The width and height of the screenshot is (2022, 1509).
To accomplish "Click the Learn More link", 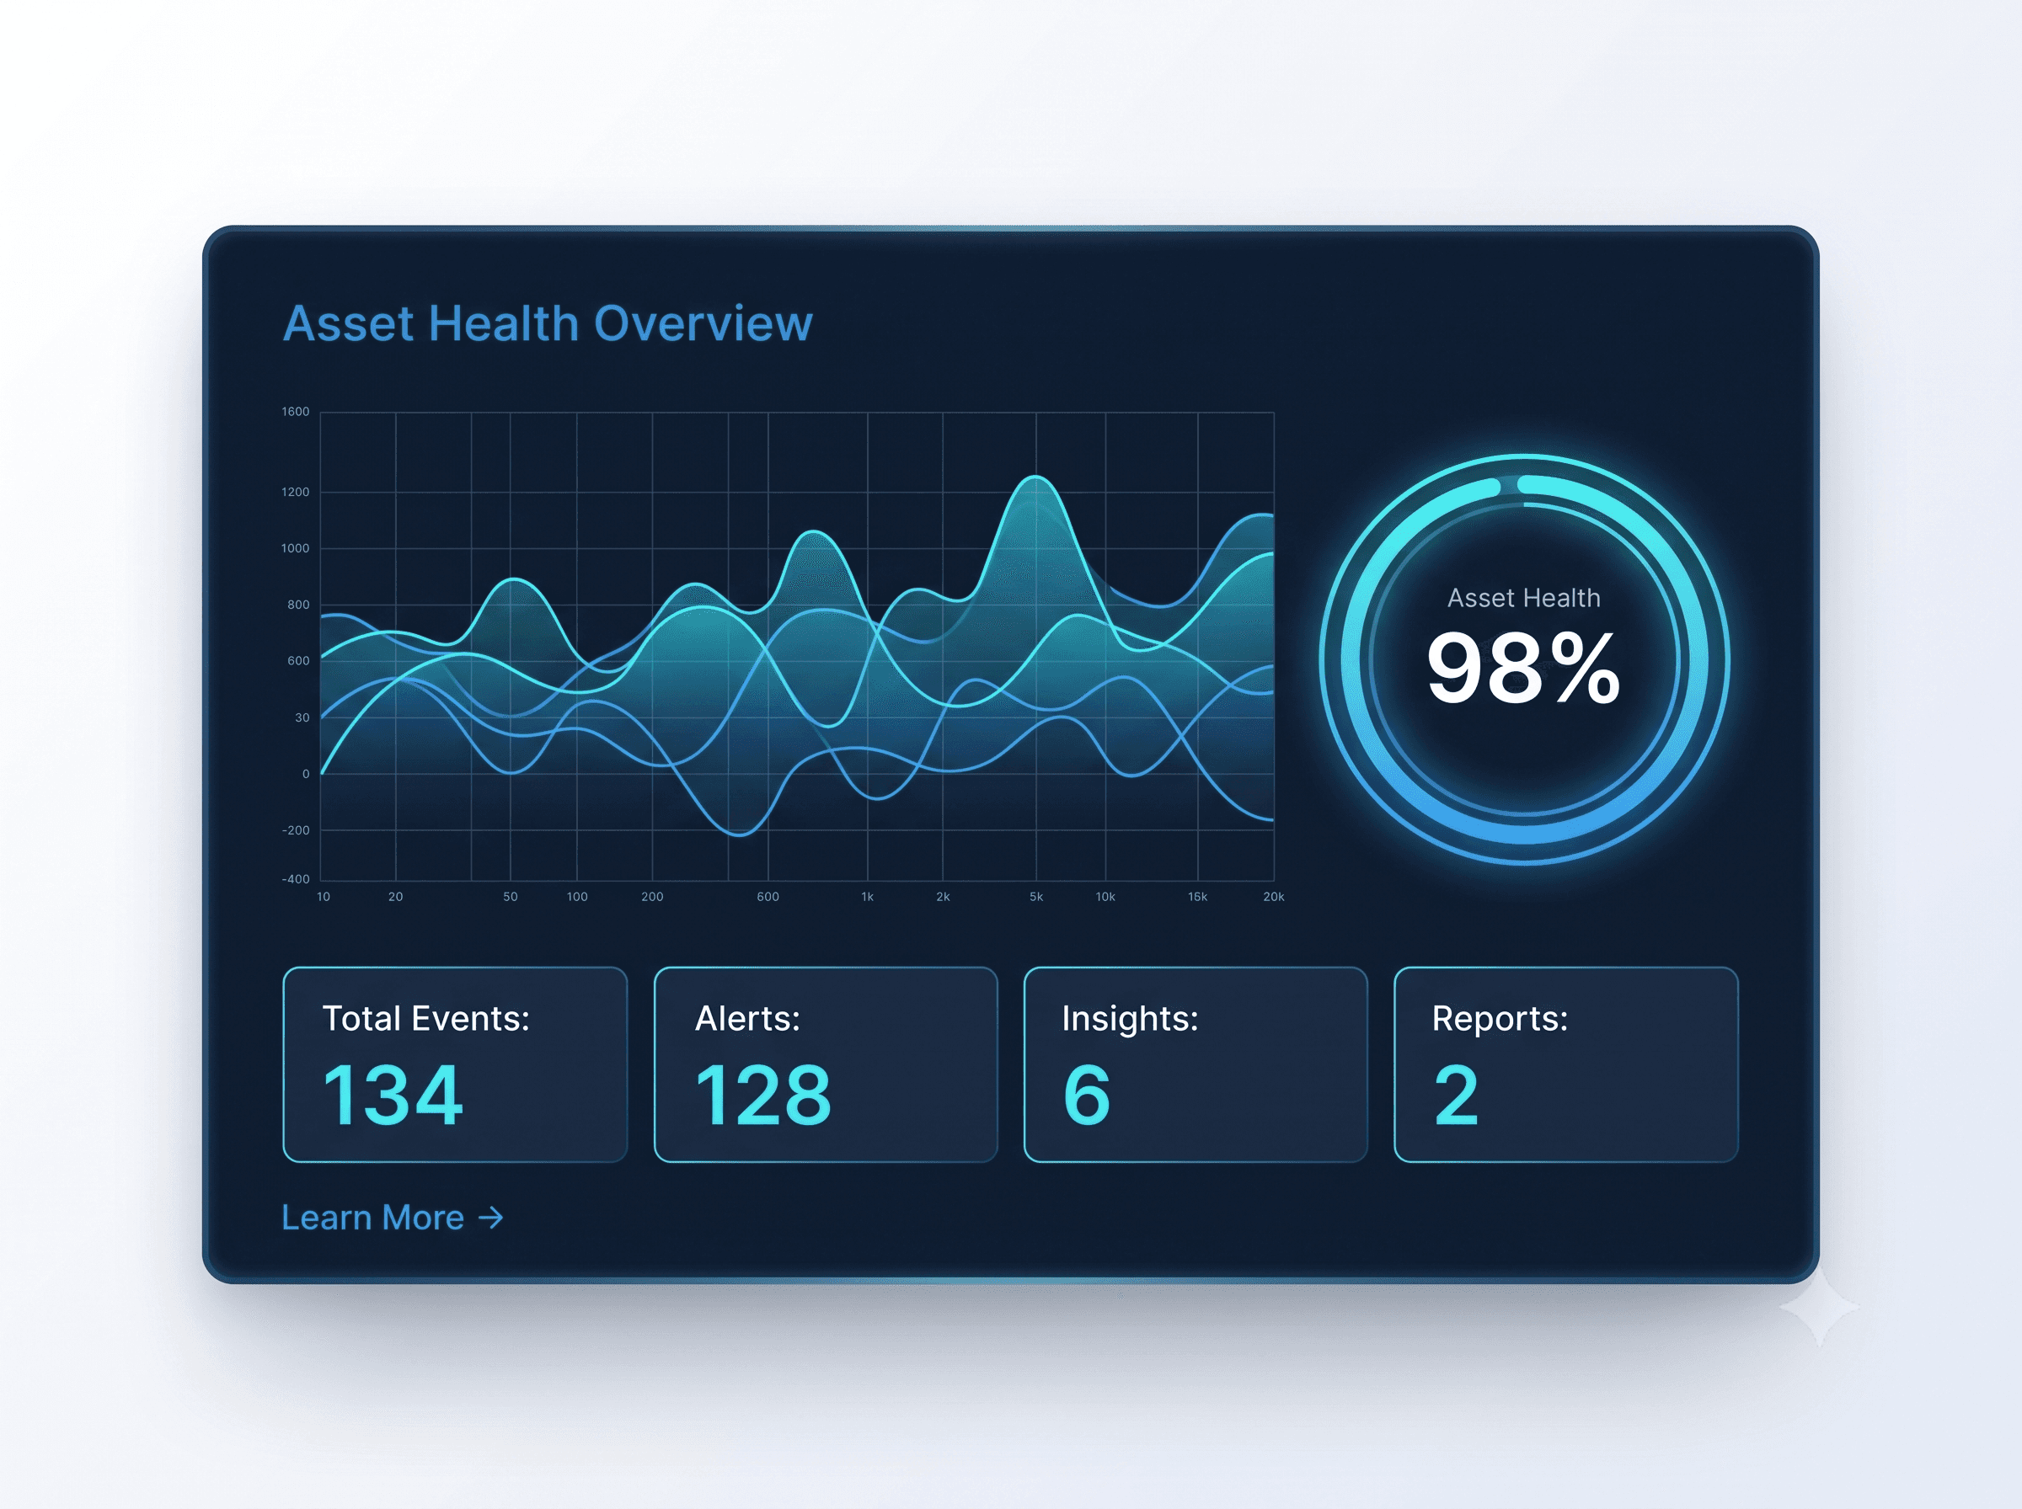I will pyautogui.click(x=392, y=1218).
